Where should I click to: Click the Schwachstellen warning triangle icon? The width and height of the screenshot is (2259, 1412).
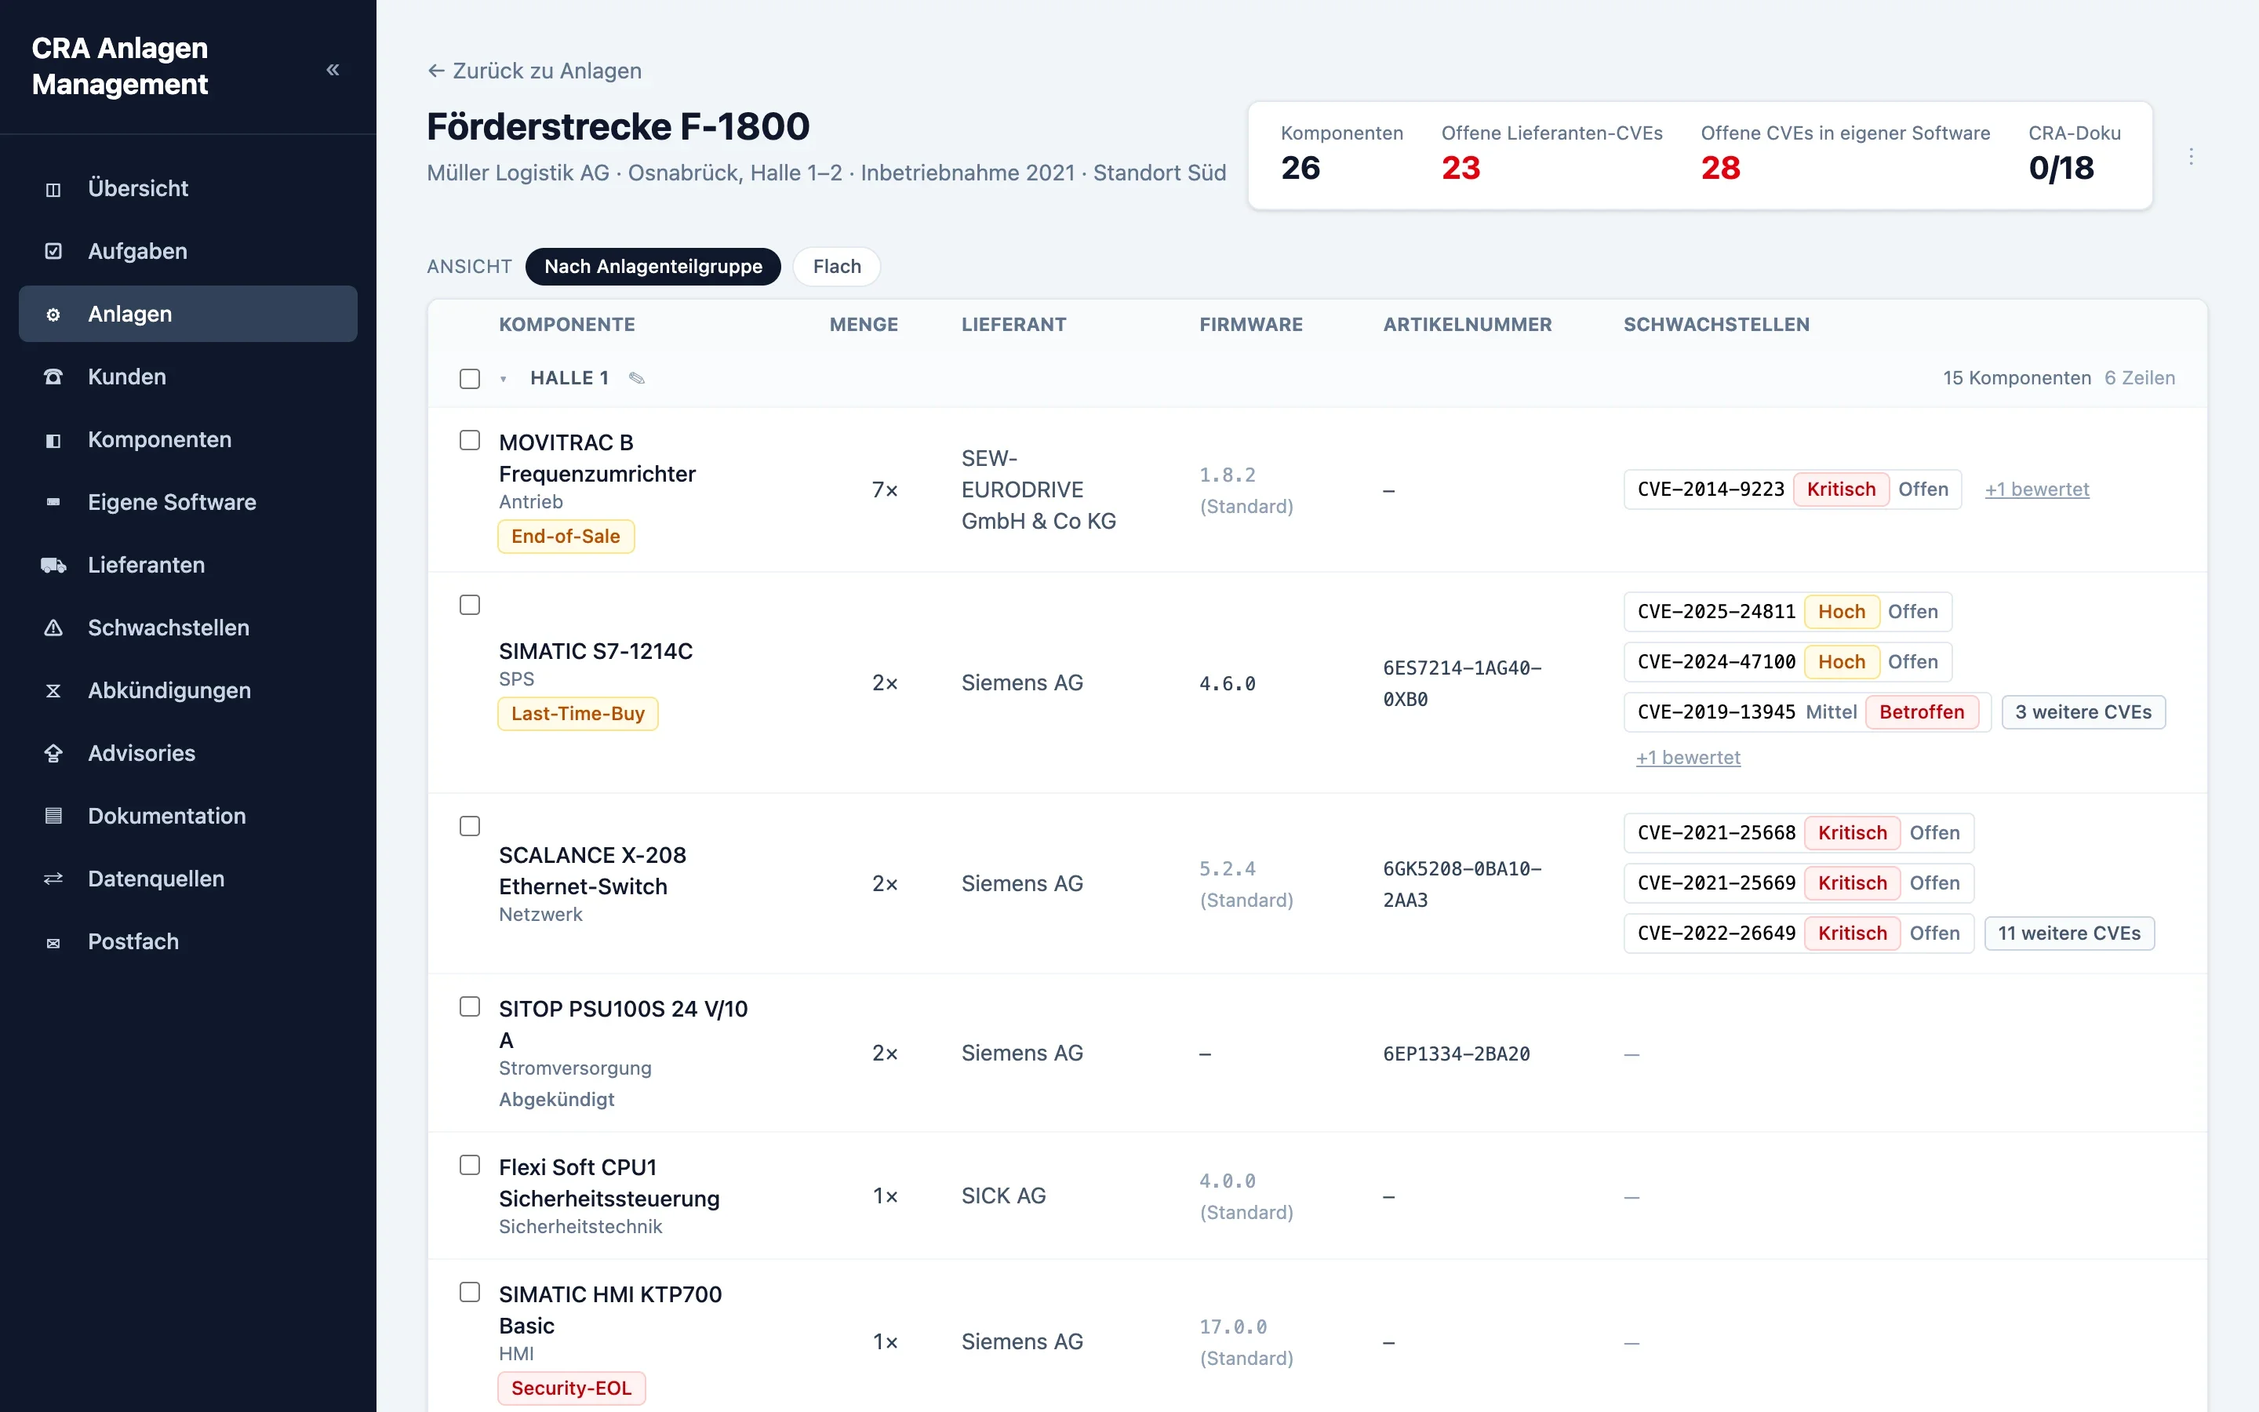[x=53, y=628]
